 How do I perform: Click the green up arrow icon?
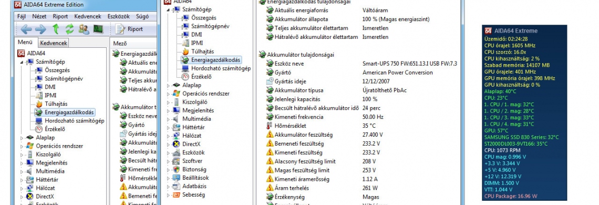point(56,29)
